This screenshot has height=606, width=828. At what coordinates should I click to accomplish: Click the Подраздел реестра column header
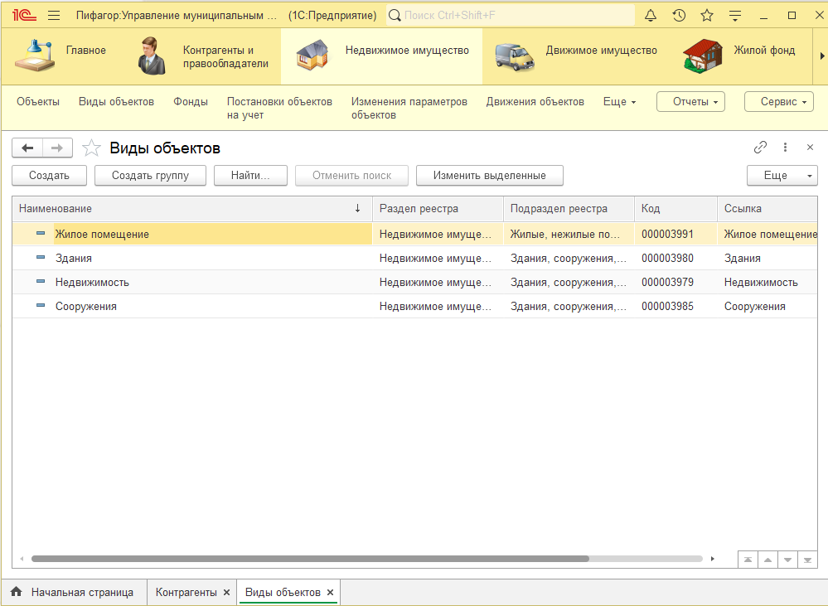click(569, 209)
